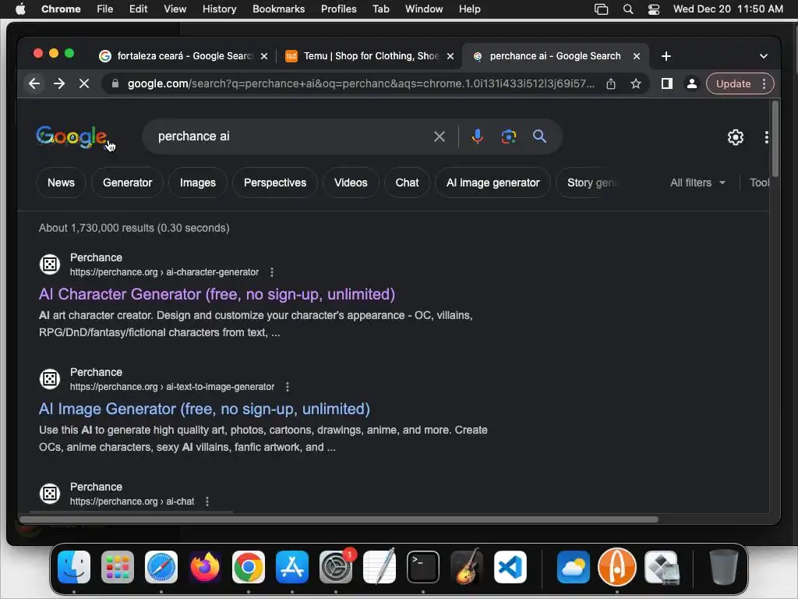Image resolution: width=798 pixels, height=599 pixels.
Task: Bookmark this page with the star
Action: point(636,83)
